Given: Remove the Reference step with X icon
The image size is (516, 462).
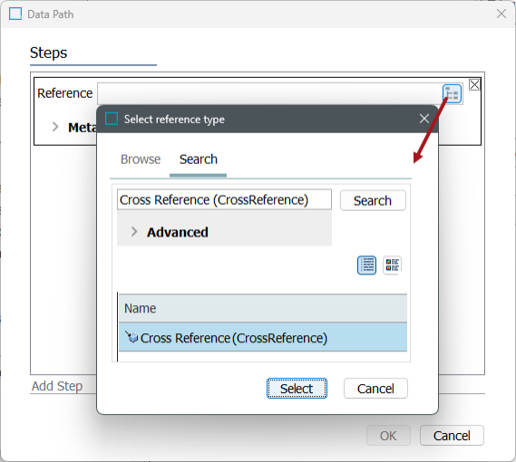Looking at the screenshot, I should (x=474, y=85).
